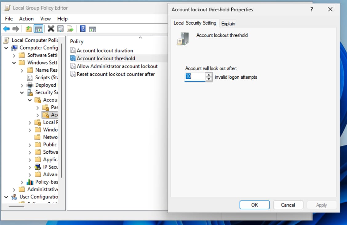Click the Policy-based QoS chart icon
Viewport: 347px width, 225px height.
coord(30,182)
